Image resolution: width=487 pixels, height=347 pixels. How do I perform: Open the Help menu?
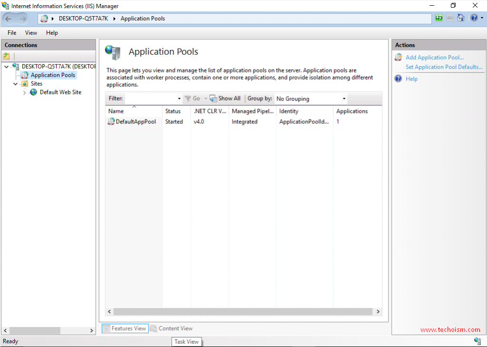tap(52, 33)
